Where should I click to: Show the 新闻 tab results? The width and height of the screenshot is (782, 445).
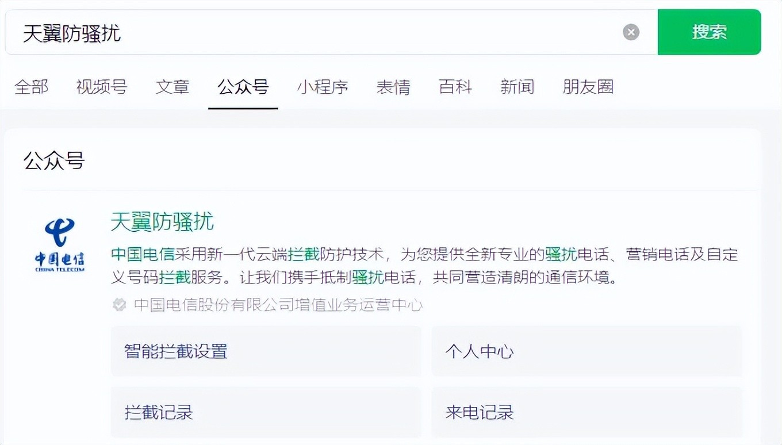tap(517, 87)
